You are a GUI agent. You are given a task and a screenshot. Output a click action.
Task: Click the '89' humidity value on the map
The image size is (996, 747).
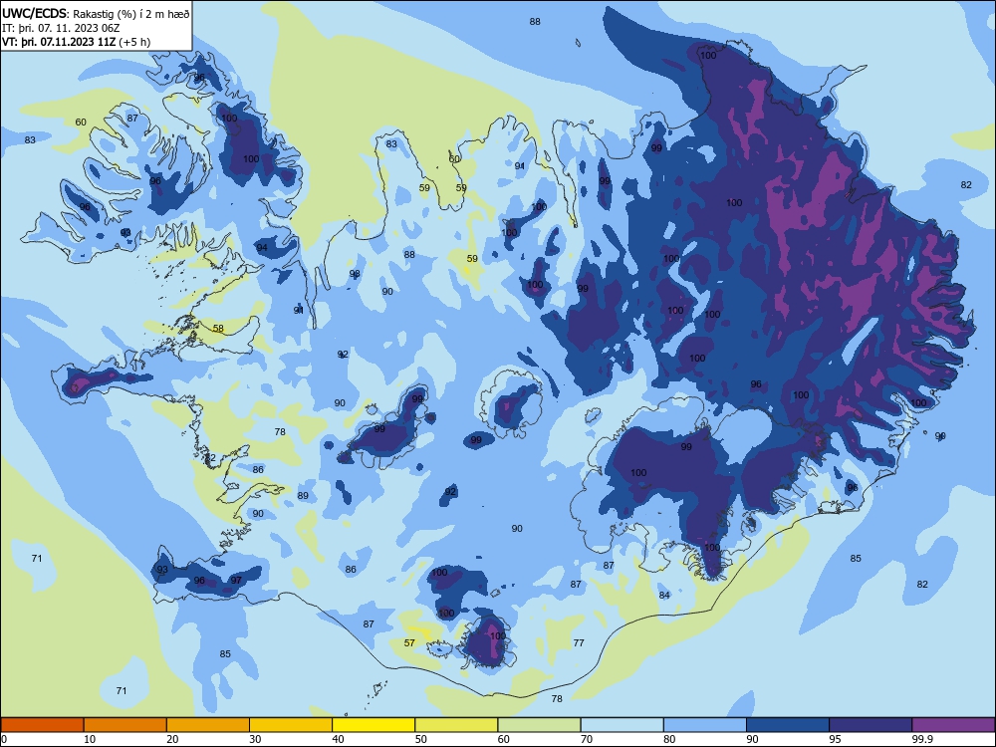pyautogui.click(x=303, y=496)
